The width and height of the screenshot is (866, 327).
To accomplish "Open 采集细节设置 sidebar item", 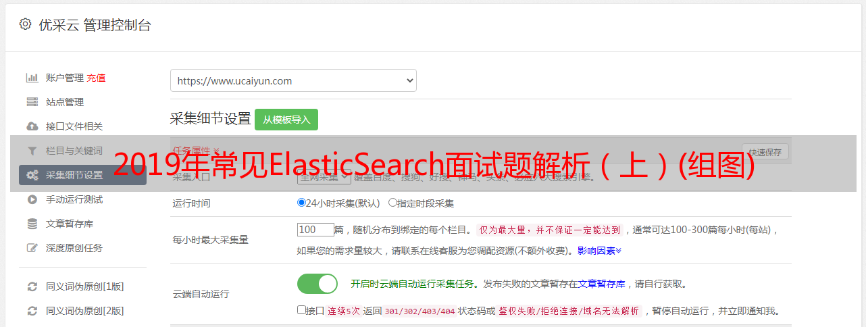I will pyautogui.click(x=82, y=175).
